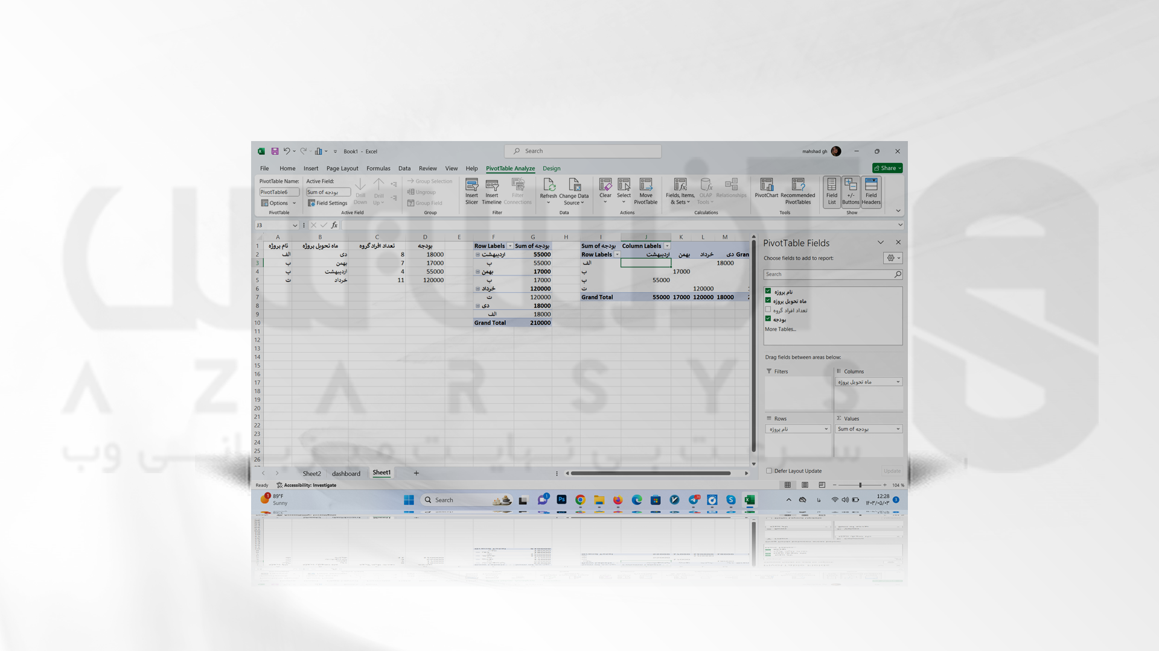
Task: Click the vertical scrollbar of the sheet
Action: [x=753, y=346]
